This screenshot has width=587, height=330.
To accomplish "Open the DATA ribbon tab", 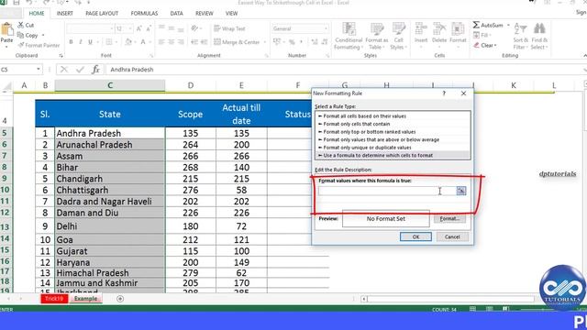I will pyautogui.click(x=176, y=13).
